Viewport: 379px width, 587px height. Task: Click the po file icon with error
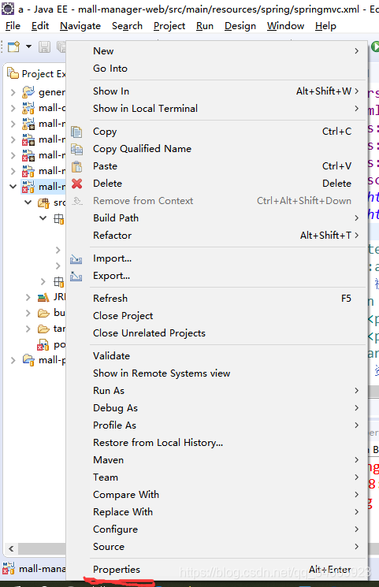tap(43, 344)
